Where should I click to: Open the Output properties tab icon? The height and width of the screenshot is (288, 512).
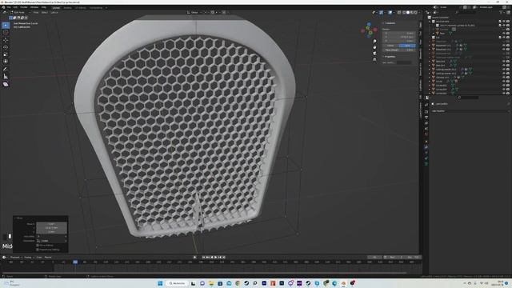(426, 118)
